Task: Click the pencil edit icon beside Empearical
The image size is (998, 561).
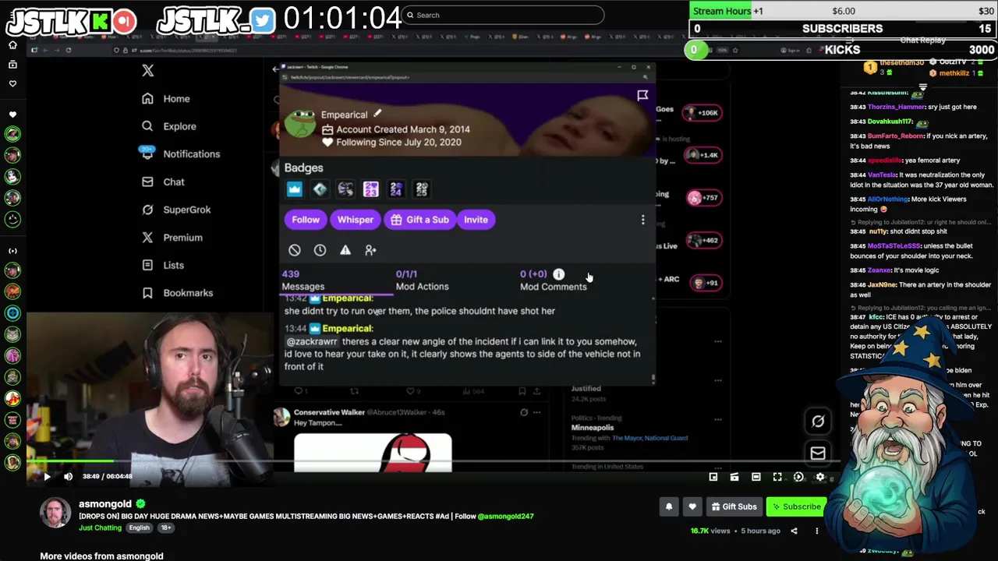Action: click(x=377, y=114)
